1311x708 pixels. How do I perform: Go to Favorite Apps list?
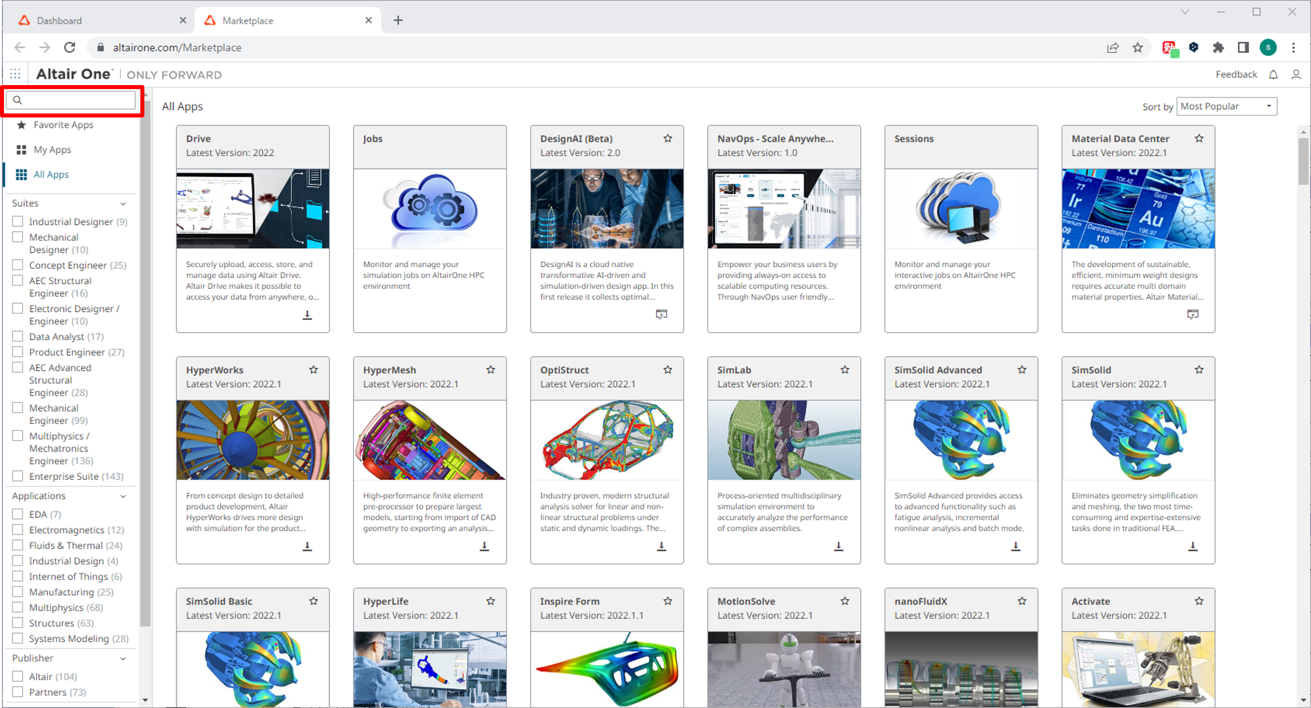63,125
